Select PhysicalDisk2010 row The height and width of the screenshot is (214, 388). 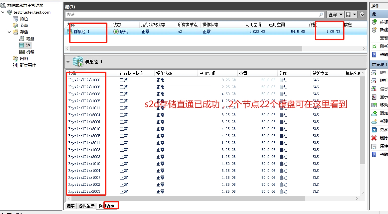pos(213,129)
